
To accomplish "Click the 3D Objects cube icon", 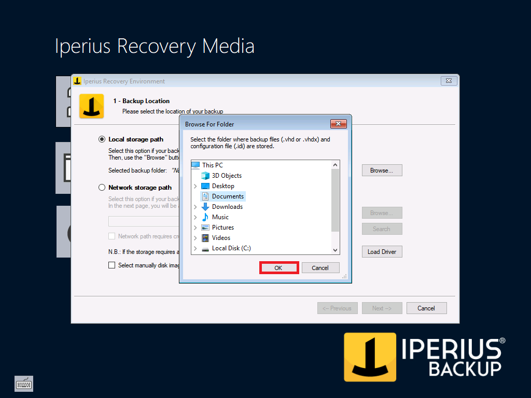I will pos(205,176).
